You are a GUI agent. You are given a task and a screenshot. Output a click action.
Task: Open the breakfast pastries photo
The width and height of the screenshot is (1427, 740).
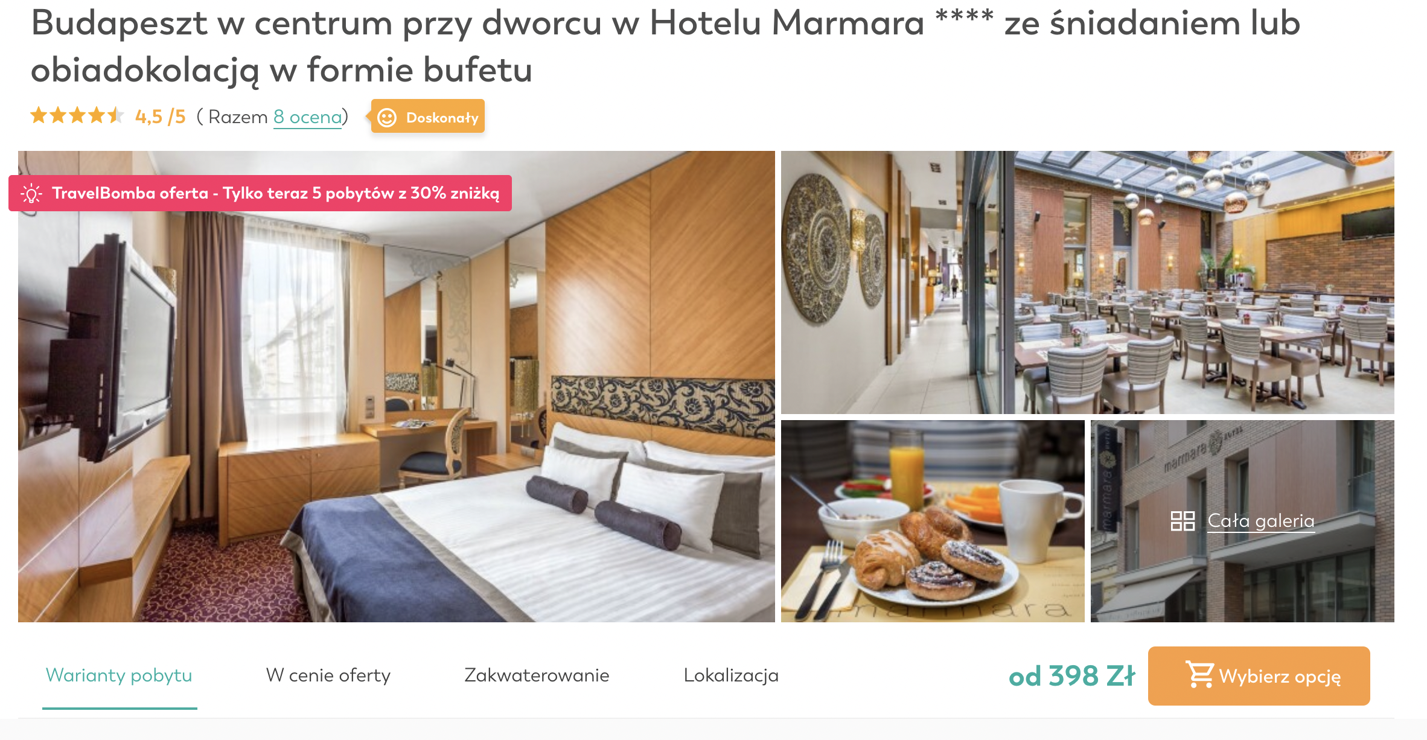pos(933,521)
